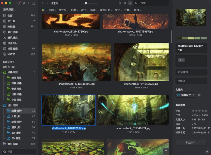Open the 中国风格 folder
This screenshot has height=155, width=211.
click(x=21, y=100)
